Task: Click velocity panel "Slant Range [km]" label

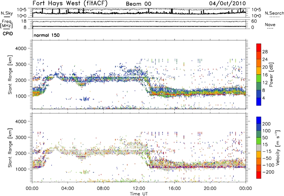Action: [x=10, y=148]
